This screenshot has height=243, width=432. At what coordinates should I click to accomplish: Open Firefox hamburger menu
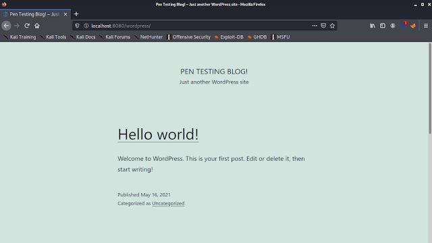[x=426, y=26]
